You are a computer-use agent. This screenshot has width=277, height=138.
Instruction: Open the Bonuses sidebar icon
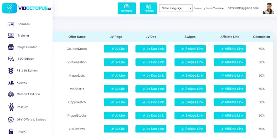(x=11, y=24)
